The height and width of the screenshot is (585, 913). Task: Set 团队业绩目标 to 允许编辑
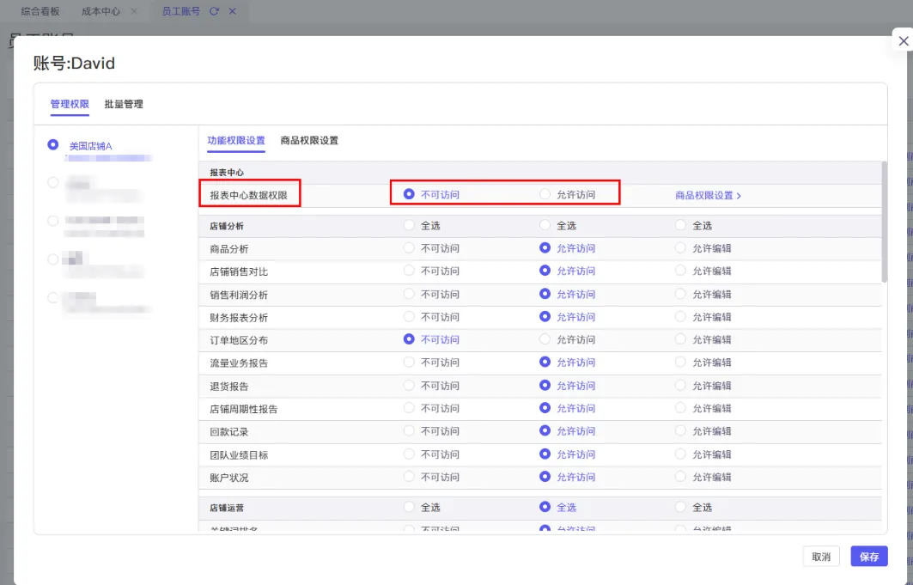pos(680,454)
